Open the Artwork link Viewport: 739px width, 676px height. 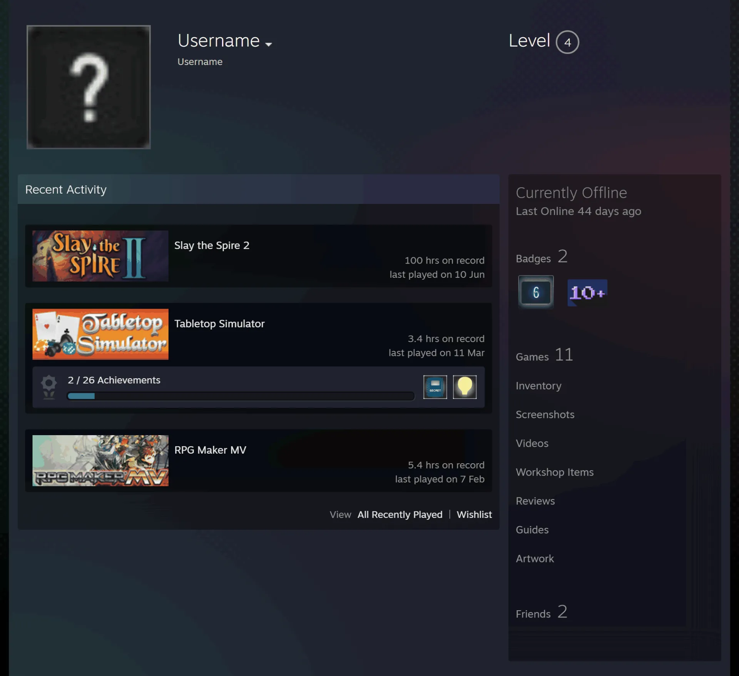[535, 559]
